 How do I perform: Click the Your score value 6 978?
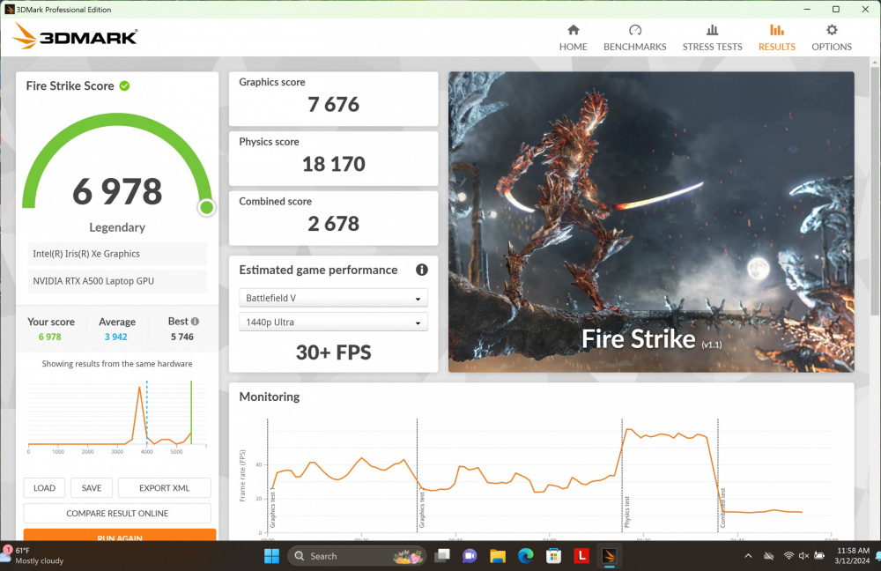click(49, 337)
